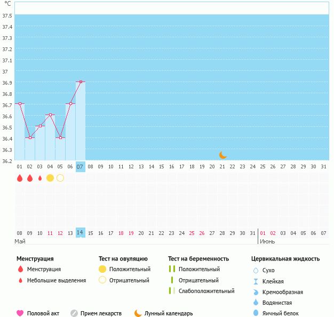
Task: Click the Лунный календарь moon icon in legend
Action: click(x=138, y=313)
